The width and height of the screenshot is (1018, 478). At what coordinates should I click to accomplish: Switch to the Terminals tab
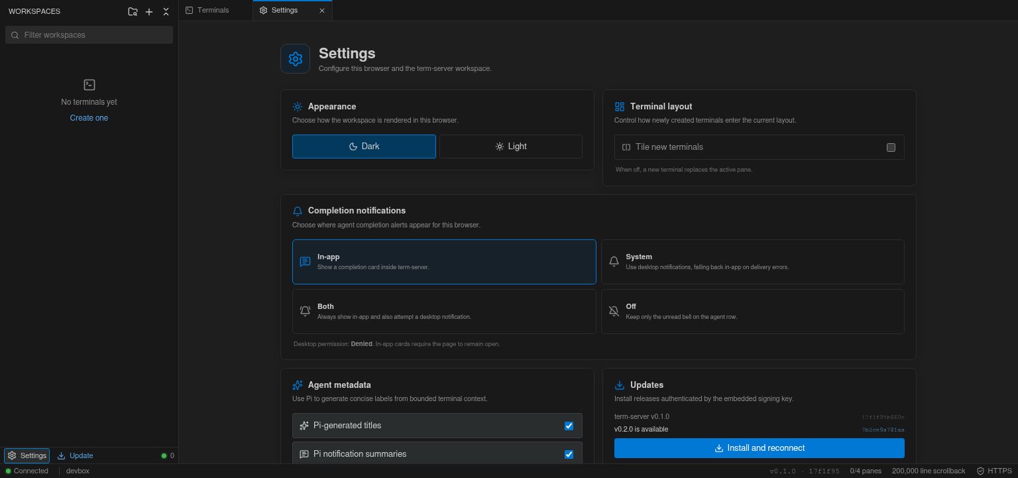point(216,11)
